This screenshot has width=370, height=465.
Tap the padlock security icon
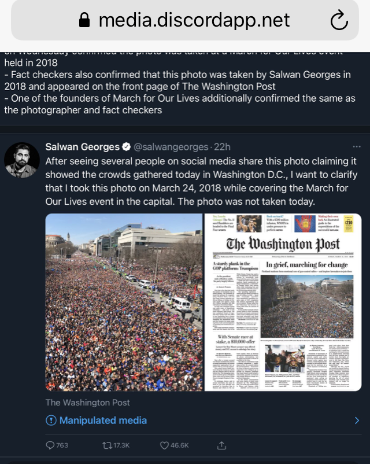[84, 20]
